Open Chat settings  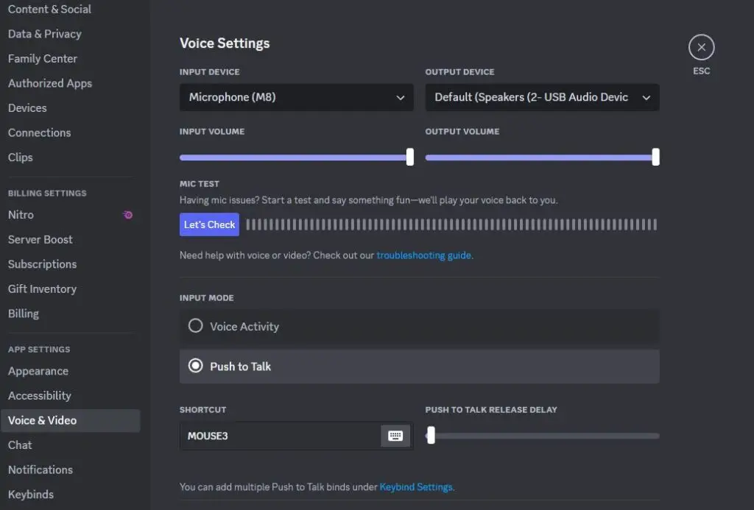(x=20, y=445)
